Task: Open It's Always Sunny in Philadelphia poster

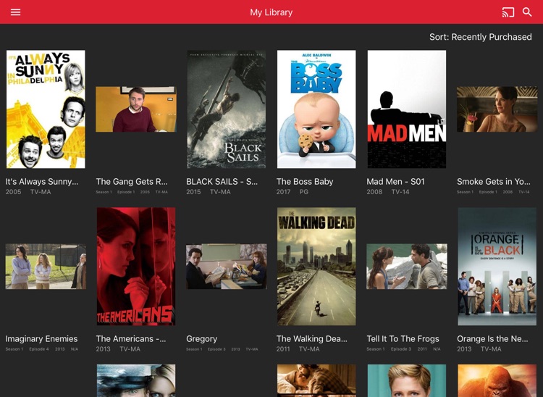Action: pyautogui.click(x=46, y=109)
